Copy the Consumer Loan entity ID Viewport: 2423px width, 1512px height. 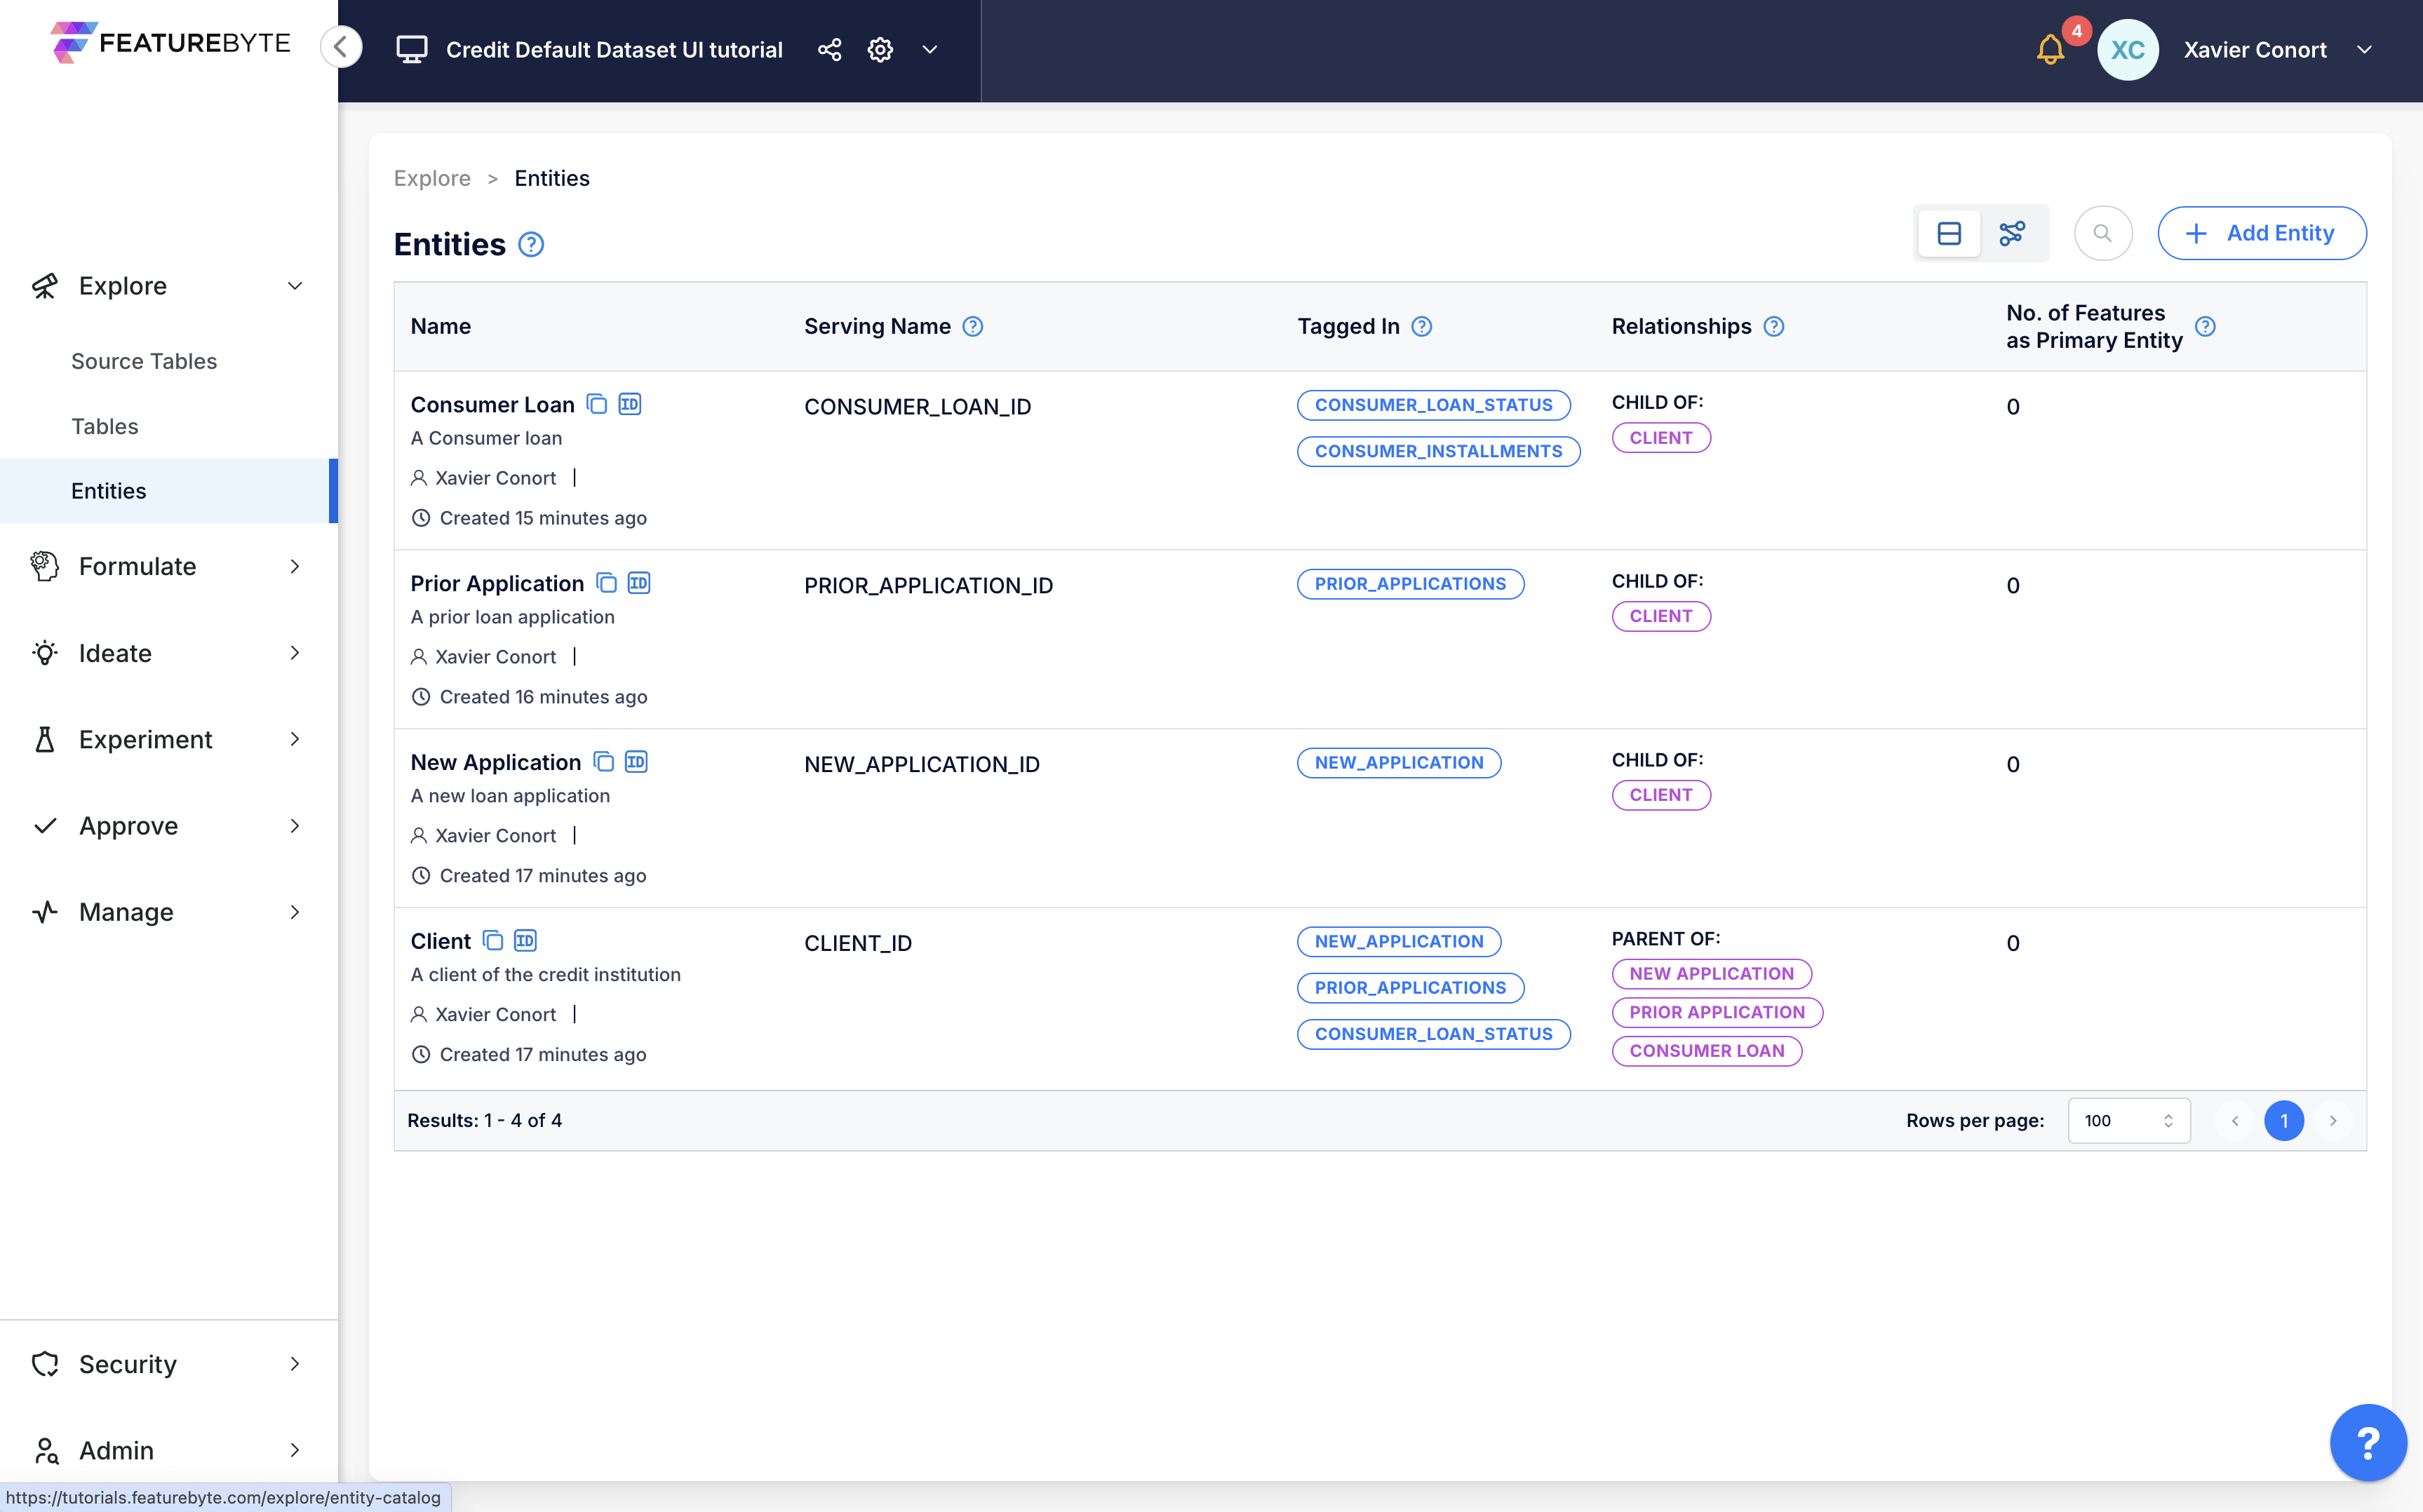(x=630, y=404)
